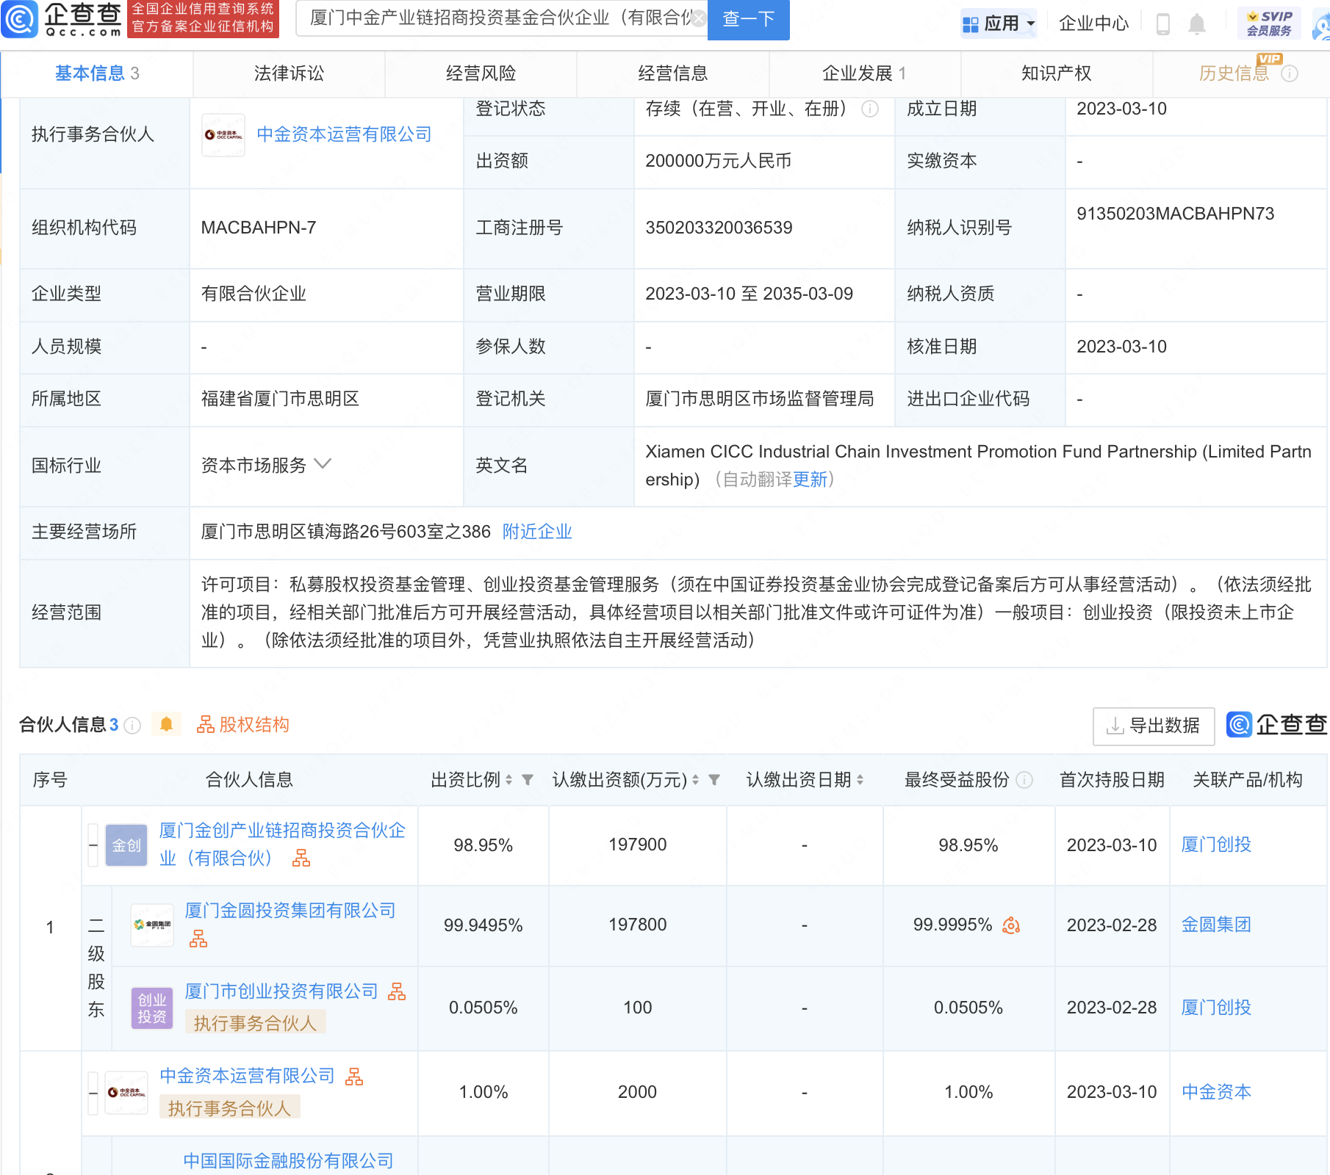Click info icon next to 存续 status
Viewport: 1330px width, 1175px height.
870,109
